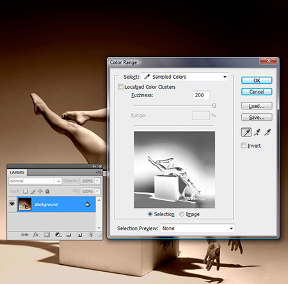Click the Opacity value field
Screen dimensions: 288x284
[87, 181]
